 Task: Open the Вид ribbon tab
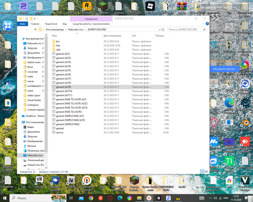[x=65, y=24]
